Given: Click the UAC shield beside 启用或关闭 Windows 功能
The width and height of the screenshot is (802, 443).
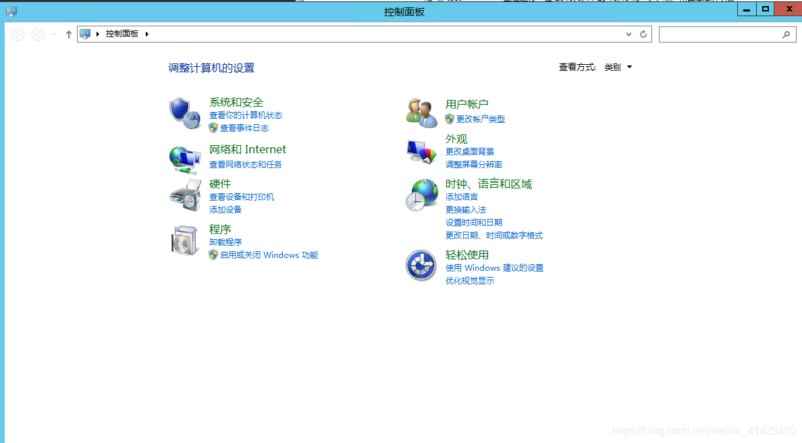Looking at the screenshot, I should (213, 255).
